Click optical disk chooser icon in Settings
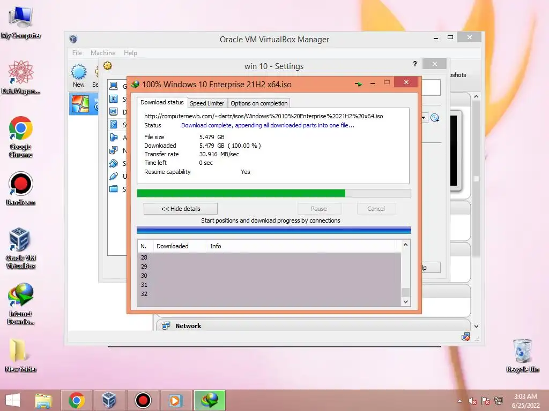Viewport: 549px width, 411px height. pos(434,118)
